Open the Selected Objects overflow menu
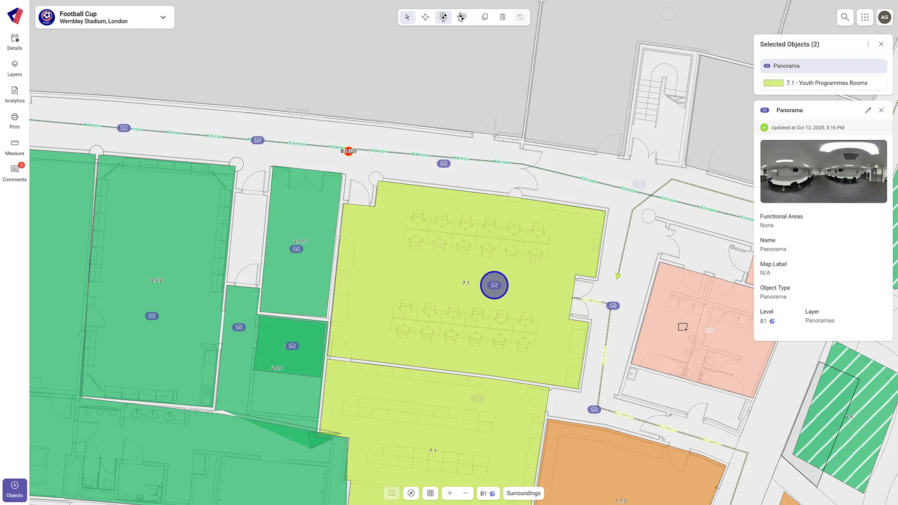The image size is (898, 505). (x=868, y=44)
